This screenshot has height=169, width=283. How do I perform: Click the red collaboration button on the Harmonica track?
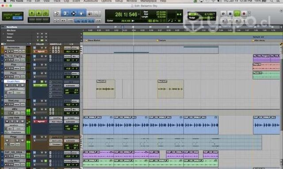pyautogui.click(x=41, y=52)
